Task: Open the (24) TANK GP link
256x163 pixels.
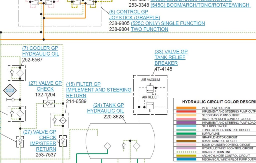Action: 108,105
